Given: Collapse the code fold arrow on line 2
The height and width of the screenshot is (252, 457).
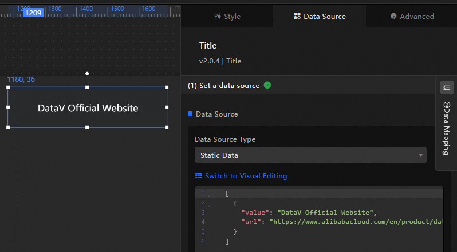Looking at the screenshot, I should 209,204.
